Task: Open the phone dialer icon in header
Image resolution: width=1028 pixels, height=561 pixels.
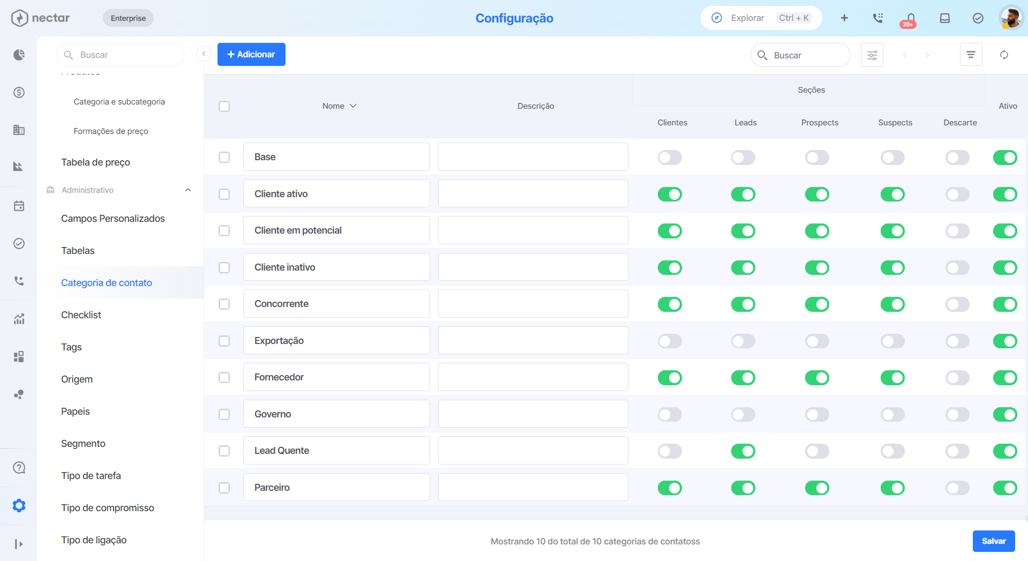Action: pyautogui.click(x=877, y=18)
